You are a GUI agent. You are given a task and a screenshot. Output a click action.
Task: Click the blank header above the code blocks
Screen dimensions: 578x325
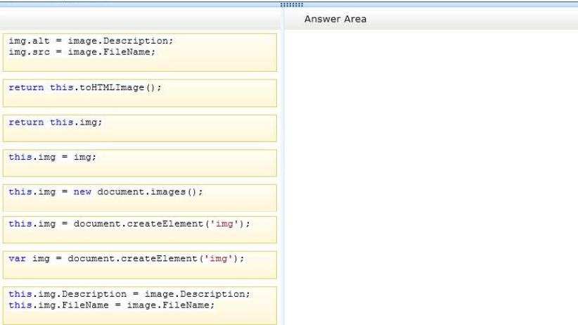tap(140, 19)
